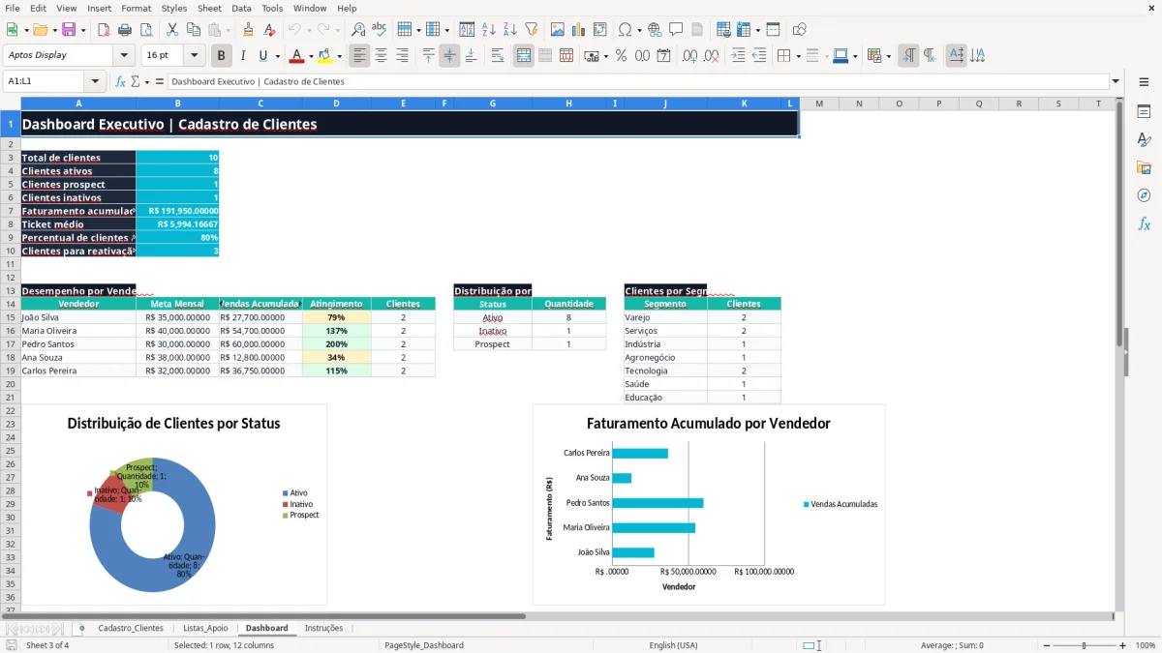The height and width of the screenshot is (653, 1162).
Task: Expand the formula bar
Action: coord(1116,82)
